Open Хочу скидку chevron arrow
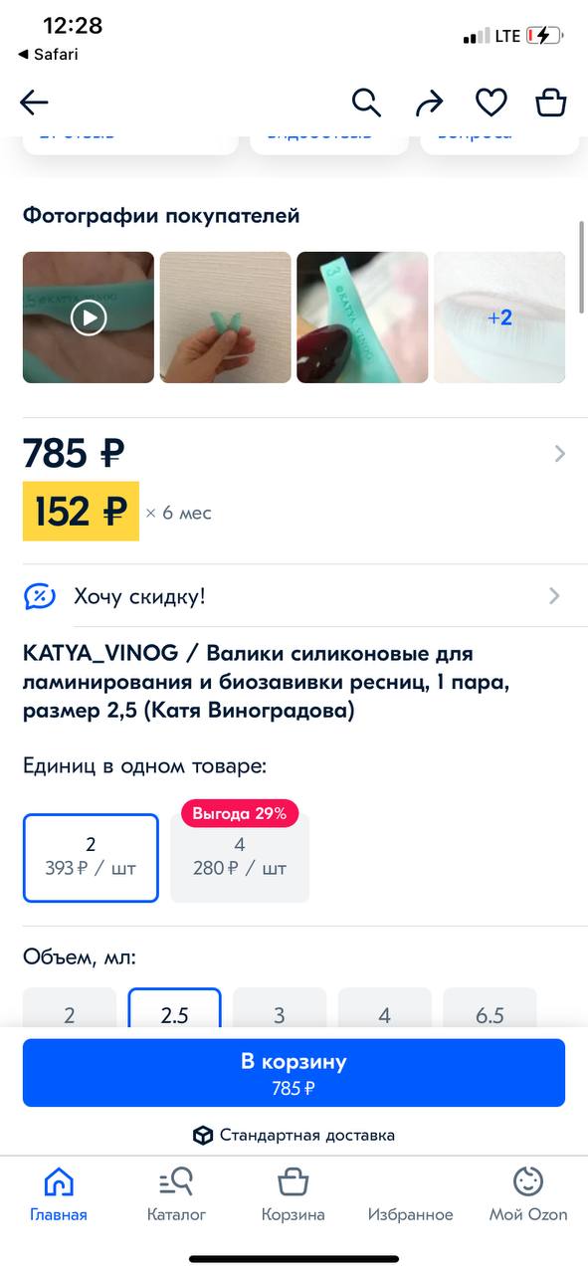The height and width of the screenshot is (1274, 588). pos(554,596)
